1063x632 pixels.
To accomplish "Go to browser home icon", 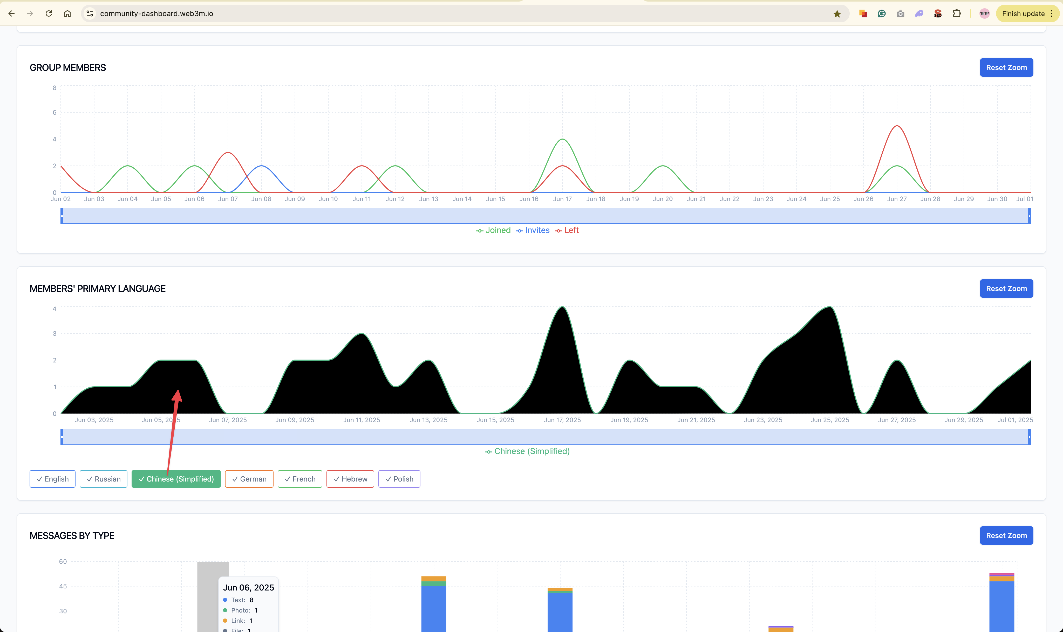I will point(67,14).
